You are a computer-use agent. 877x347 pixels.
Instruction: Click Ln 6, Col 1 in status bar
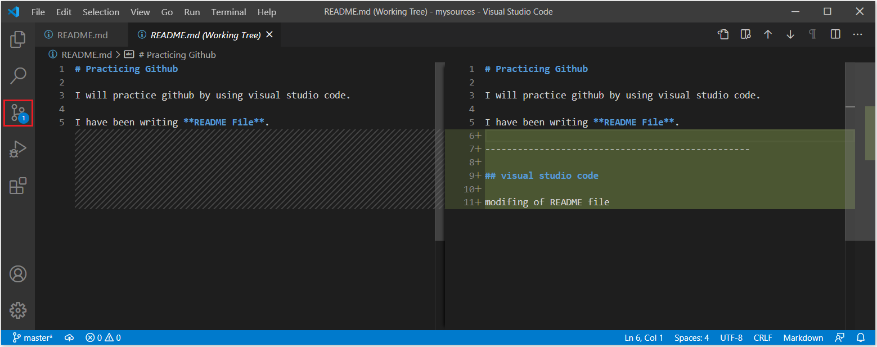[644, 337]
